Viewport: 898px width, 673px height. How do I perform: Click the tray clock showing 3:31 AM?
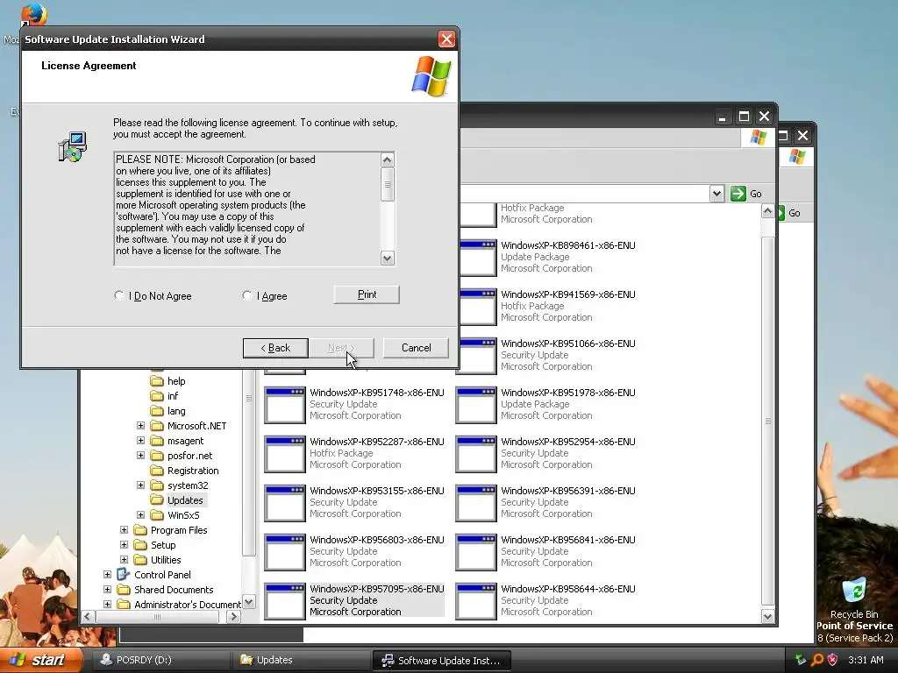point(866,660)
